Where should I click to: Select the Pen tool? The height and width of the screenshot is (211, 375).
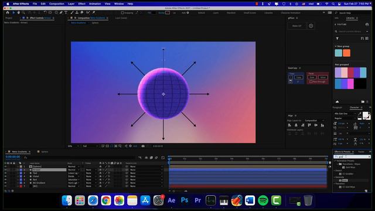tap(61, 12)
